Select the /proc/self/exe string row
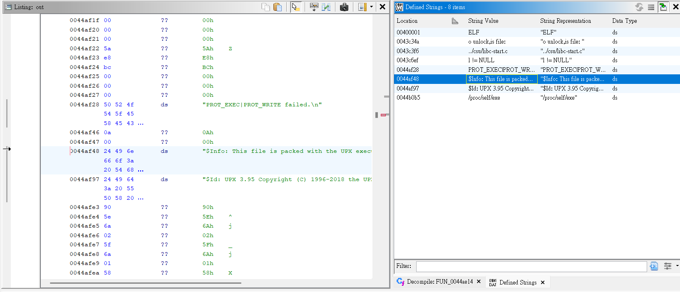This screenshot has width=680, height=292. click(x=537, y=98)
